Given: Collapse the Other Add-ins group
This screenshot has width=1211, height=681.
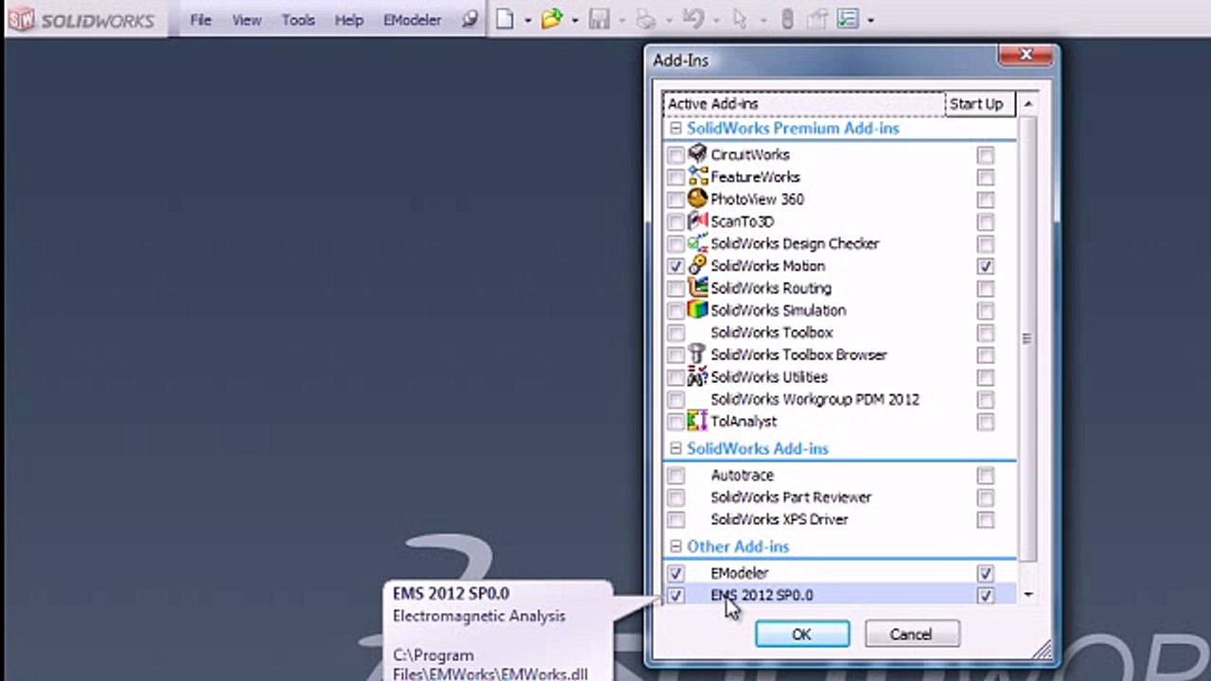Looking at the screenshot, I should tap(676, 547).
